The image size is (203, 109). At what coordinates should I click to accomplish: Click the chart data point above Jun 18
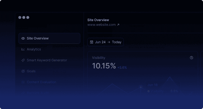point(141,87)
